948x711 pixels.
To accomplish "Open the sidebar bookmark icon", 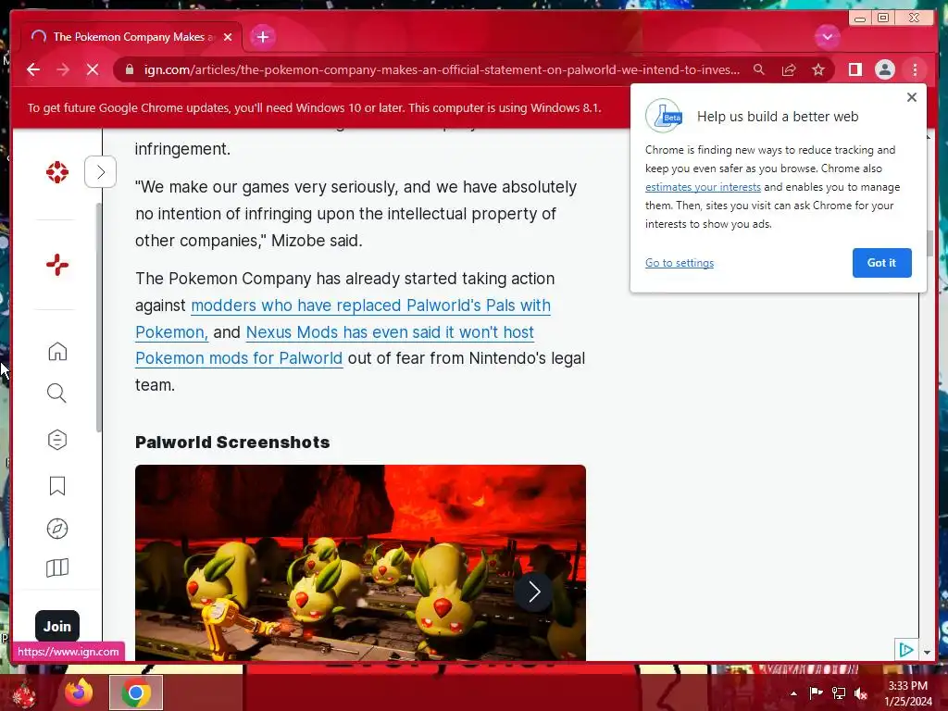I will [57, 486].
